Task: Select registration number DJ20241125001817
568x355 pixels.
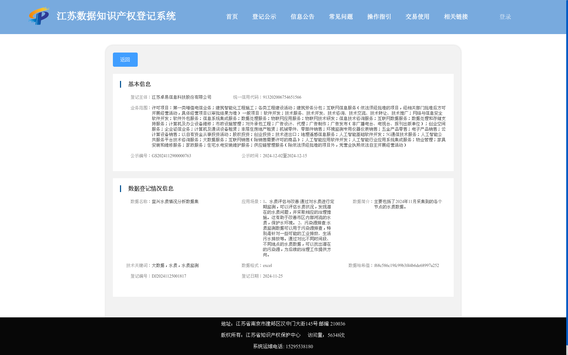Action: (x=169, y=276)
